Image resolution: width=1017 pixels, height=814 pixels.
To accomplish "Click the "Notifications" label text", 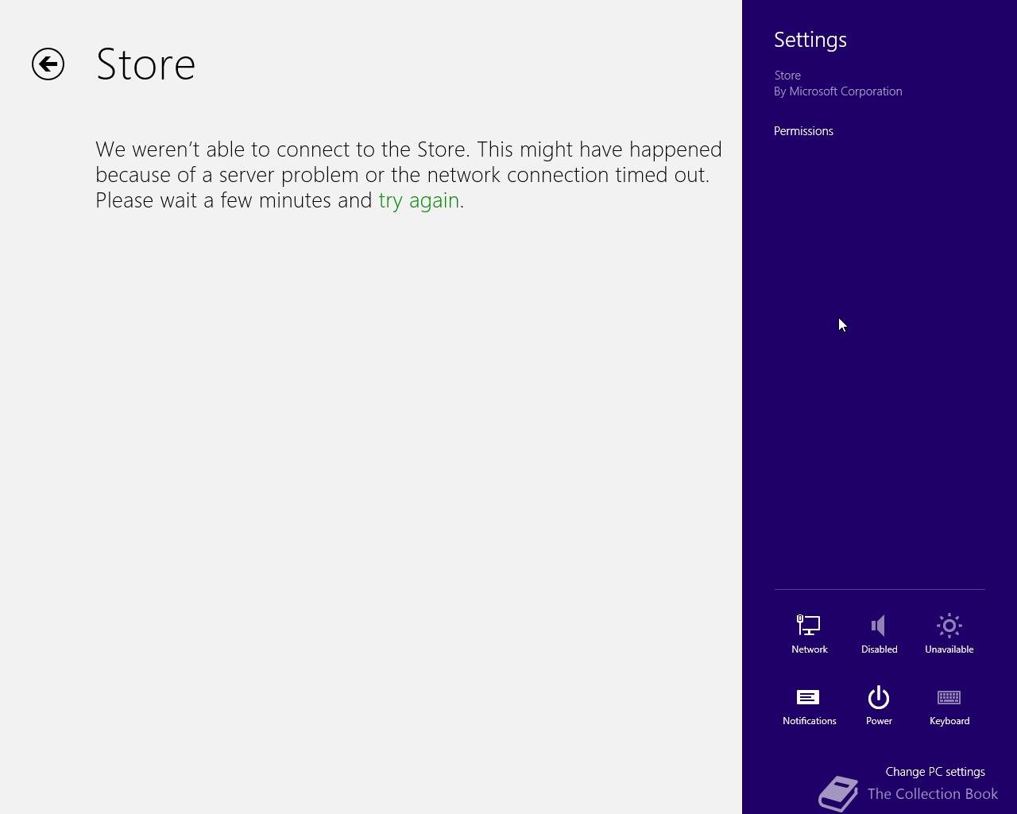I will (809, 721).
